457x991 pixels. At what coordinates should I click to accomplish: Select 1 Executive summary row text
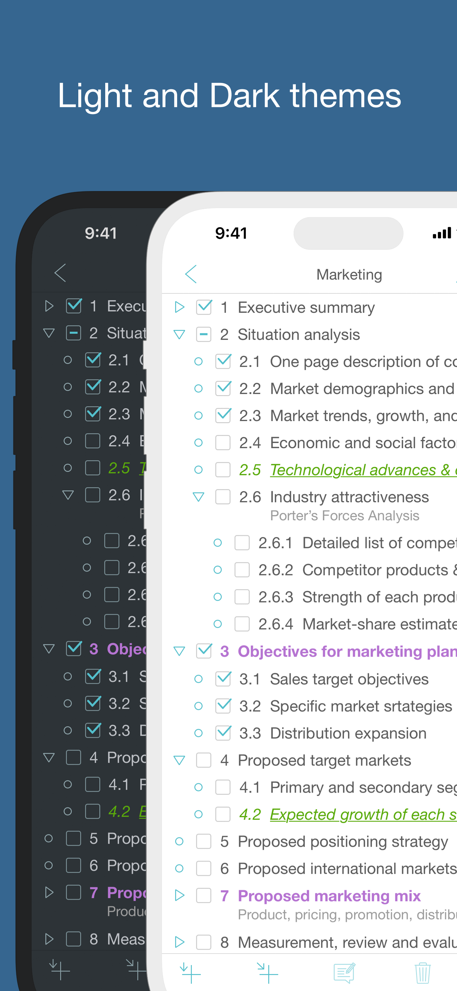(306, 307)
